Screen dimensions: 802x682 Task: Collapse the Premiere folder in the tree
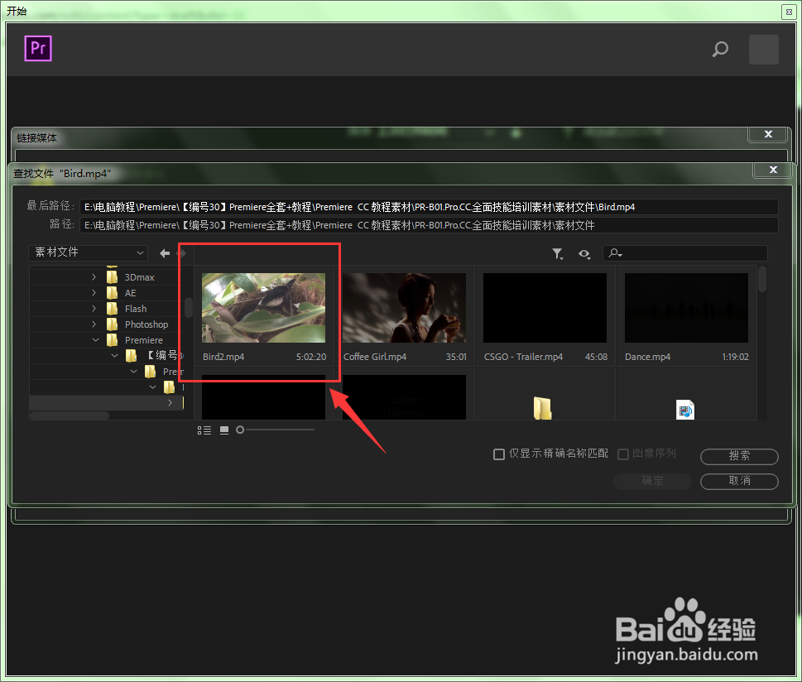tap(94, 339)
